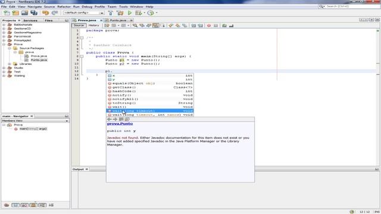Click the Uncomment editor toolbar icon
Screen dimensions: 381x214
tap(231, 26)
